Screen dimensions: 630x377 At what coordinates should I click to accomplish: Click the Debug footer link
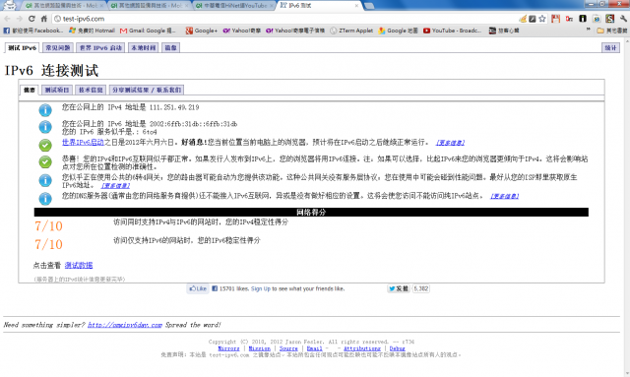pos(397,348)
